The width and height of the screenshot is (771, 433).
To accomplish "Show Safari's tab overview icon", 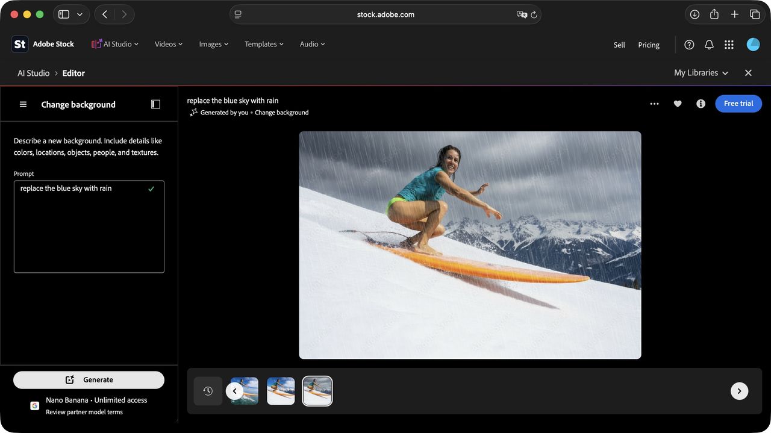I will click(755, 14).
